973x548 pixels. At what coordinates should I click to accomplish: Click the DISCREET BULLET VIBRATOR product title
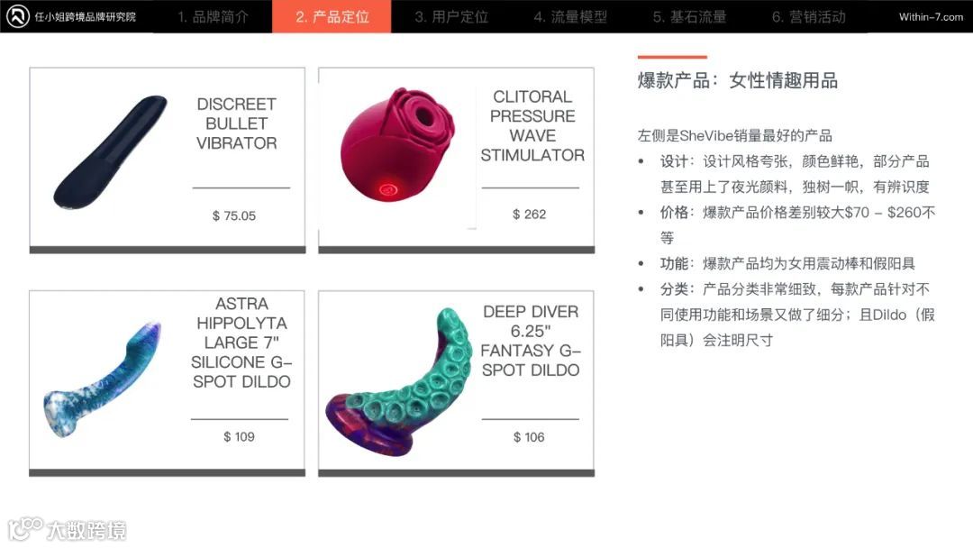coord(236,123)
